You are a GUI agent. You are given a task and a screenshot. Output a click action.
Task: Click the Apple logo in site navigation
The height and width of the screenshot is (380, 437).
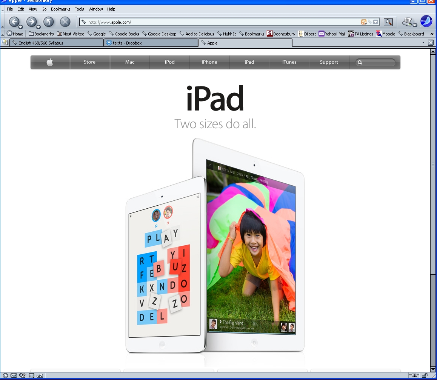(x=50, y=62)
